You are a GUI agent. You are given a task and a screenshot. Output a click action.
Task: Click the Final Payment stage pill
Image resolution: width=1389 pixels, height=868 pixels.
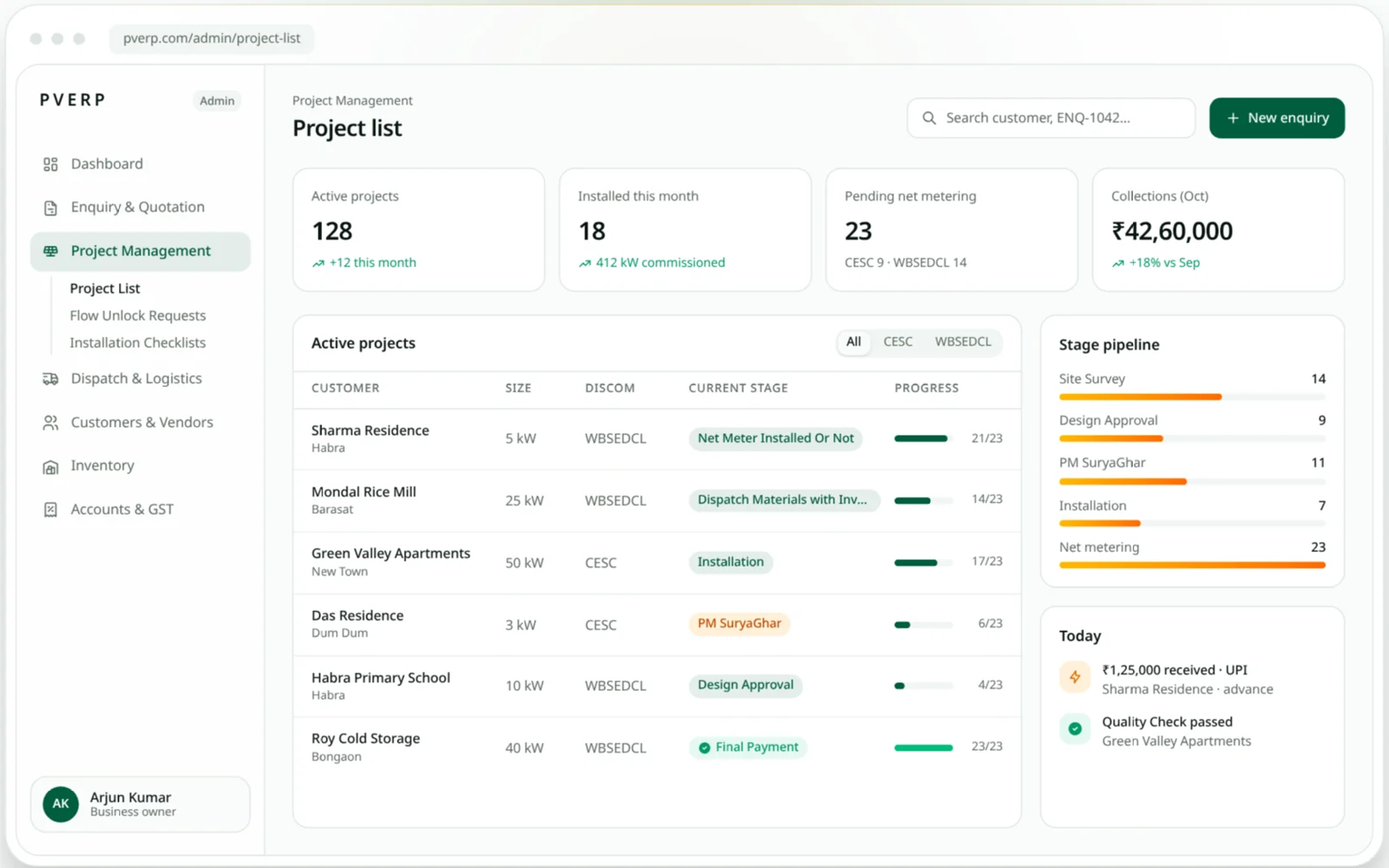748,747
